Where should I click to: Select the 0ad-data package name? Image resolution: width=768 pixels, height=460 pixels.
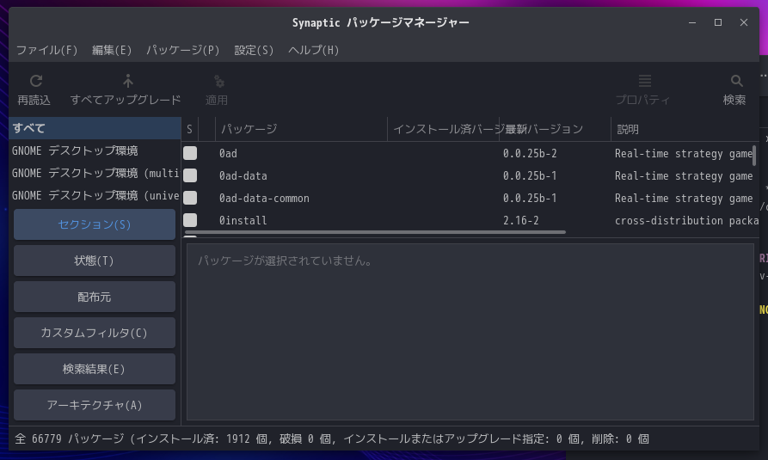click(x=243, y=176)
